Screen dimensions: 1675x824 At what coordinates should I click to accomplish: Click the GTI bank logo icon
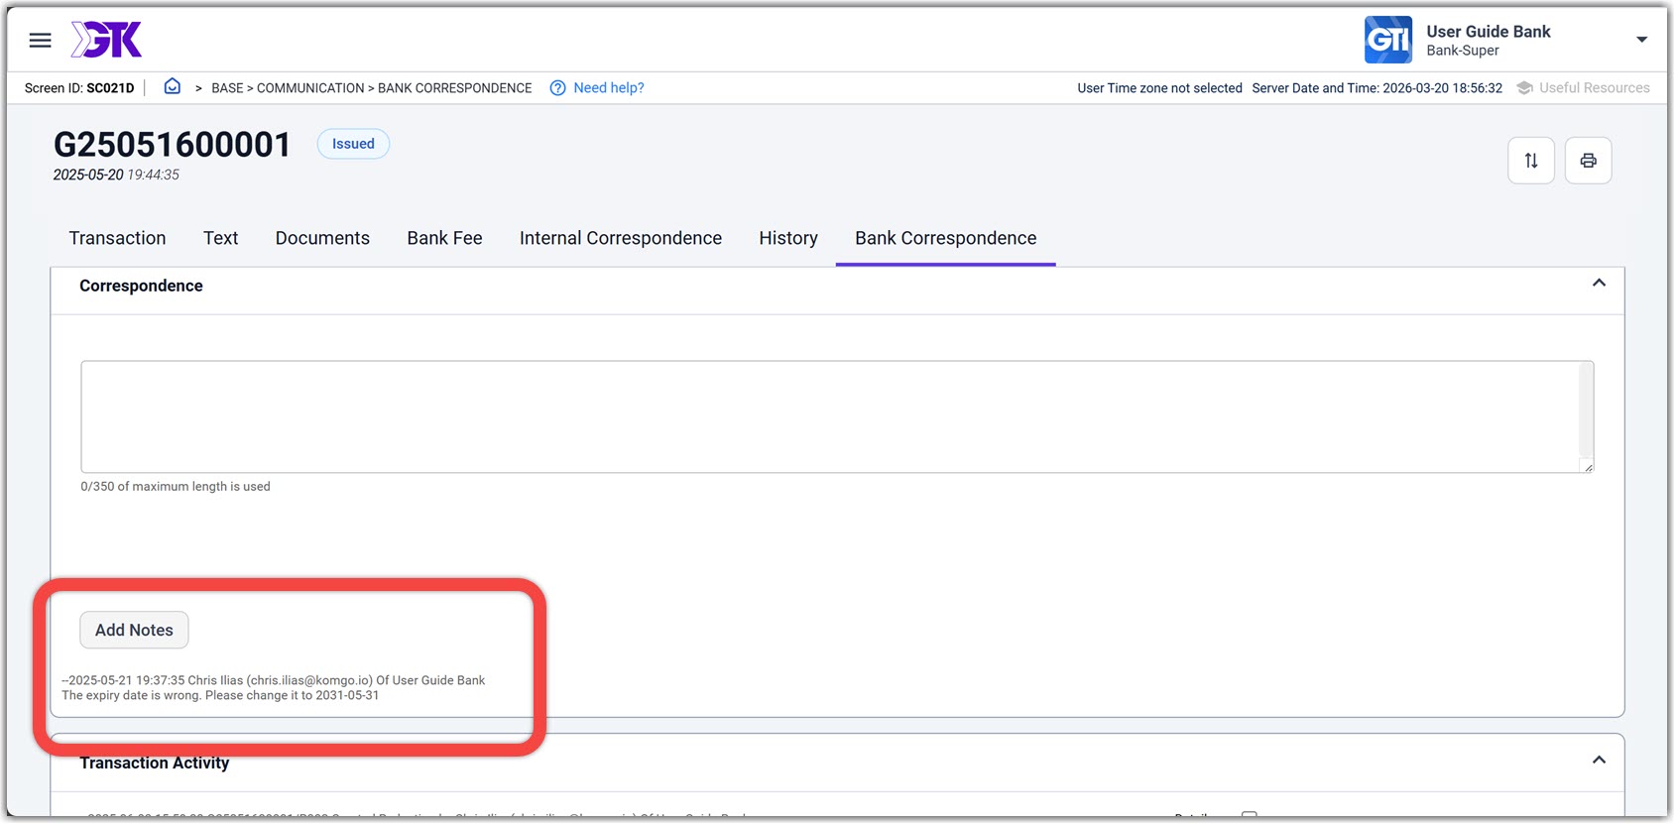tap(1387, 40)
